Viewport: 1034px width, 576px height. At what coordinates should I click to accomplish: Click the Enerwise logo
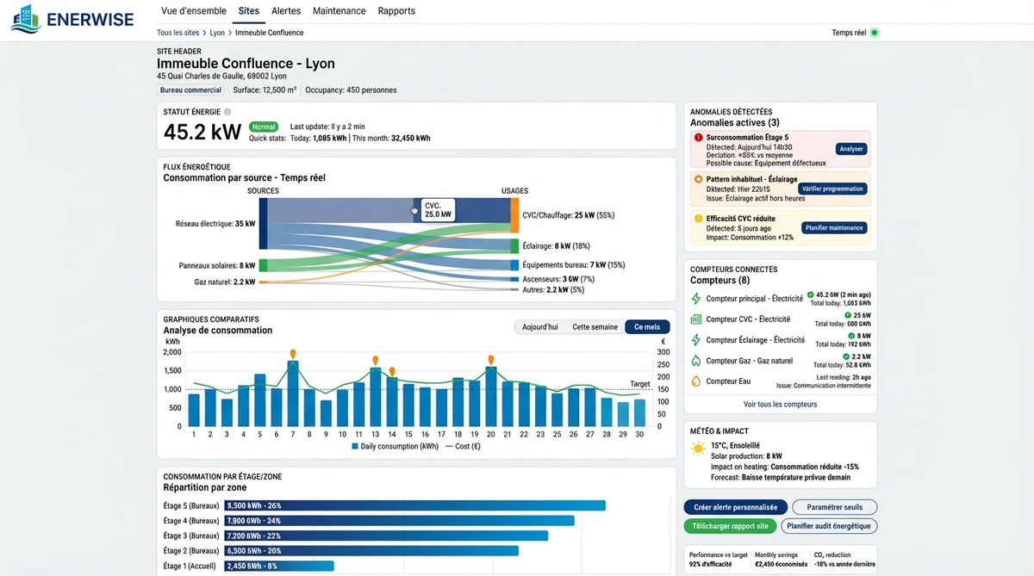point(72,18)
